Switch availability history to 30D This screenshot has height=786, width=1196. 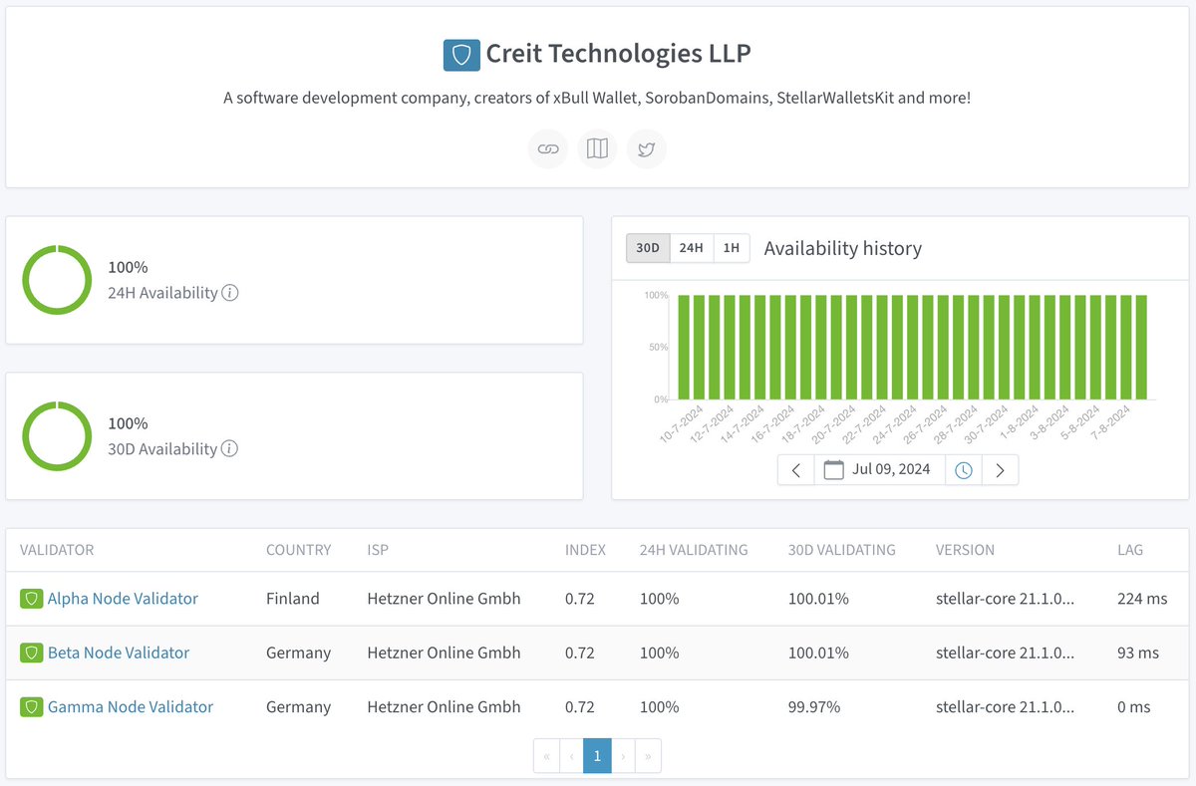coord(648,248)
